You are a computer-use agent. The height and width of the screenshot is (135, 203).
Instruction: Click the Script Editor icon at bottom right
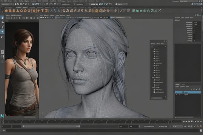point(201,131)
